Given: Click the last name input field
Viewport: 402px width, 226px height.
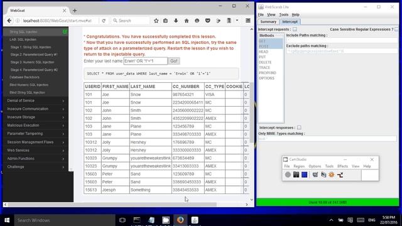Looking at the screenshot, I should (145, 61).
